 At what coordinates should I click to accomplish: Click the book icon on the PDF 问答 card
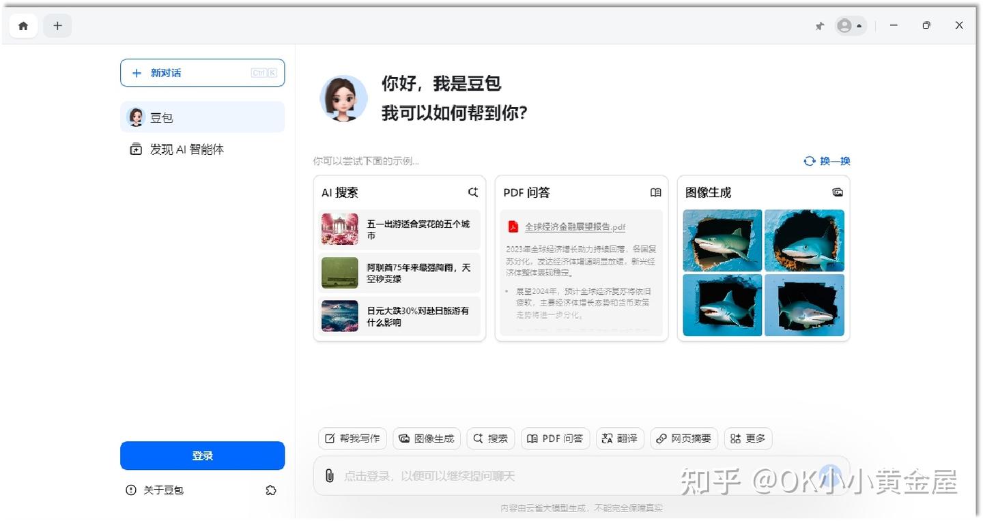pos(655,192)
